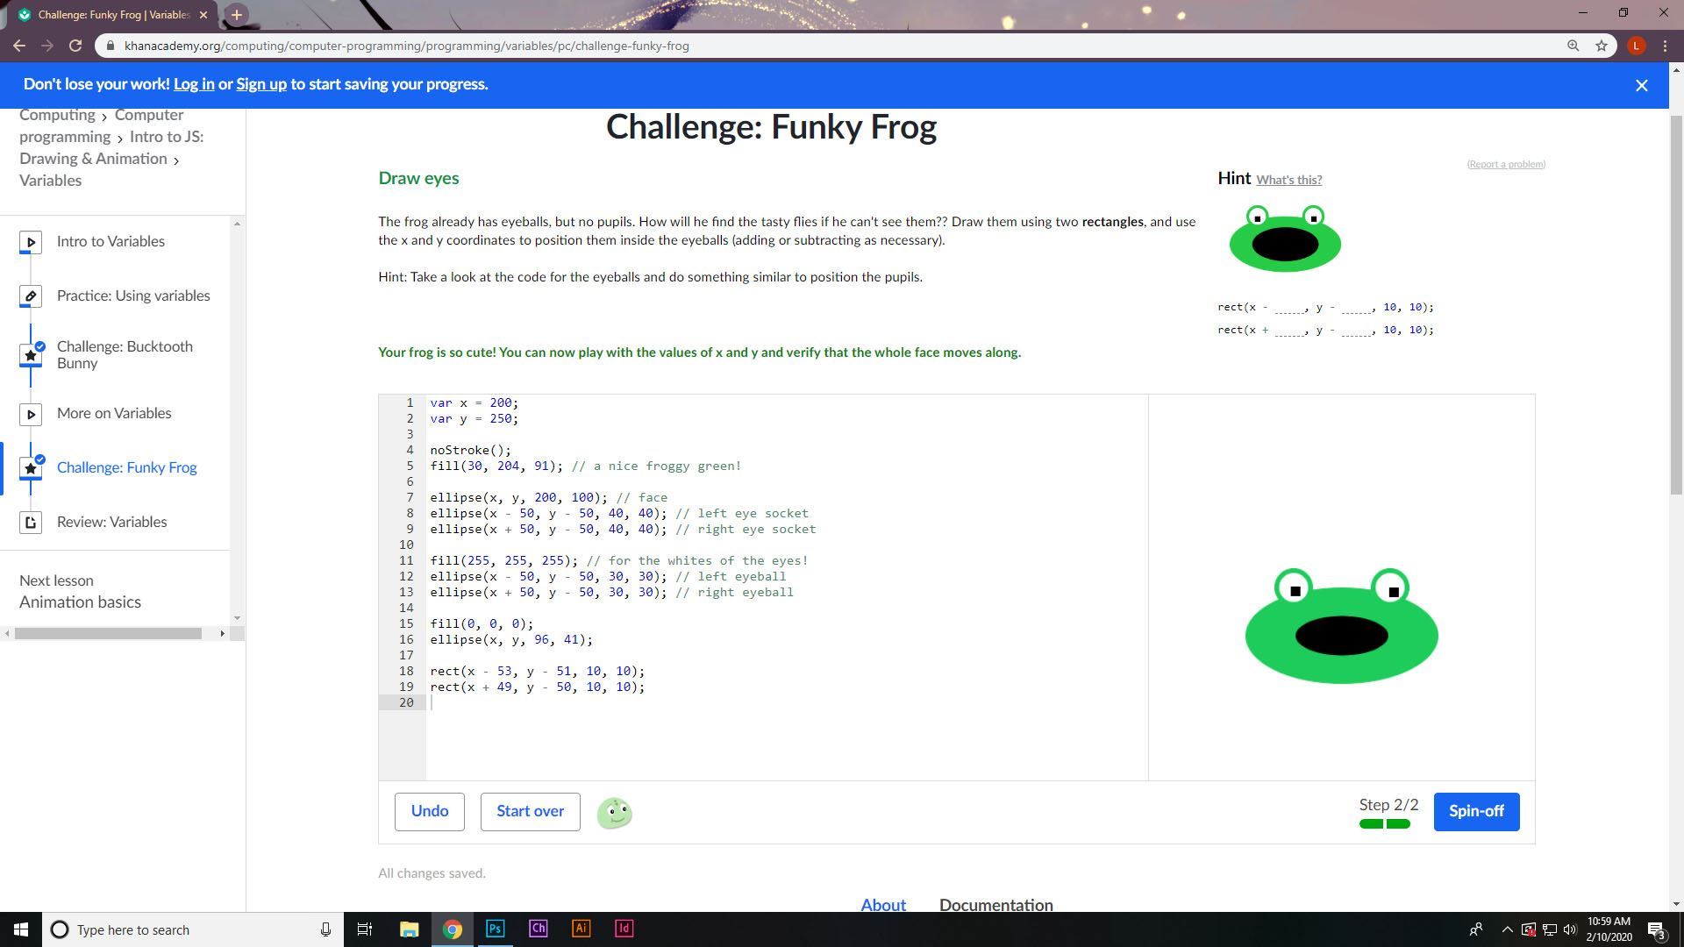Open Illustrator from the taskbar
1684x947 pixels.
pyautogui.click(x=581, y=929)
